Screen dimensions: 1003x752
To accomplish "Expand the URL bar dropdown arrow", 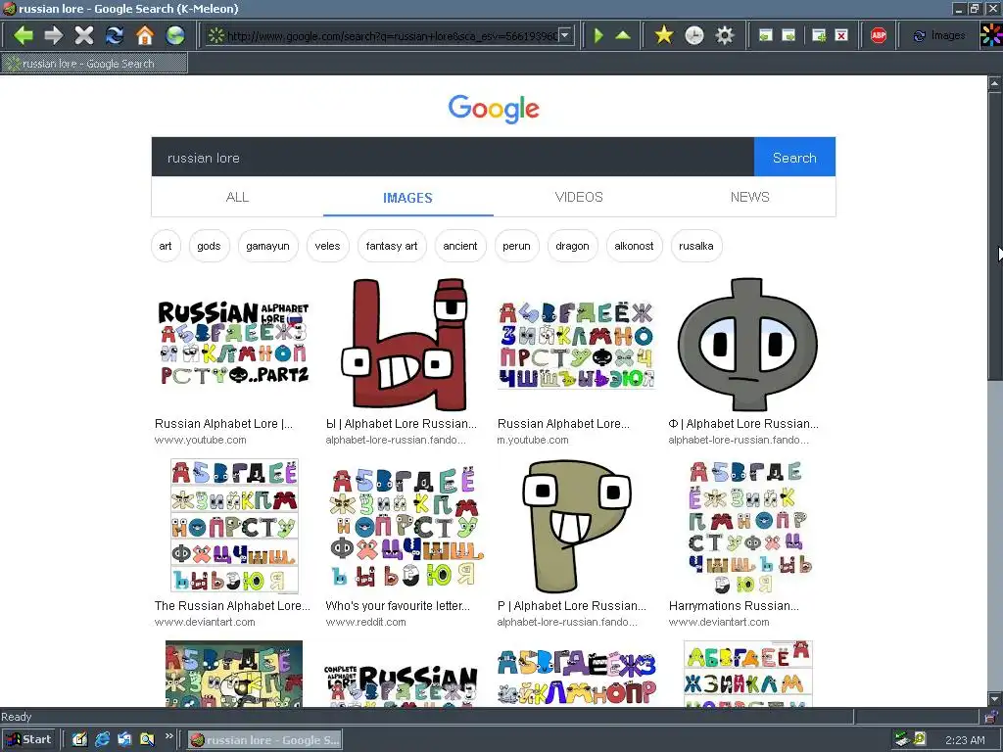I will pos(565,35).
